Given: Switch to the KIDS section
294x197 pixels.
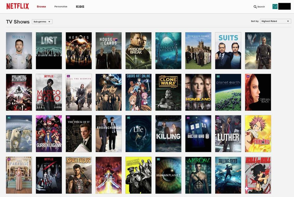Looking at the screenshot, I should pyautogui.click(x=80, y=7).
